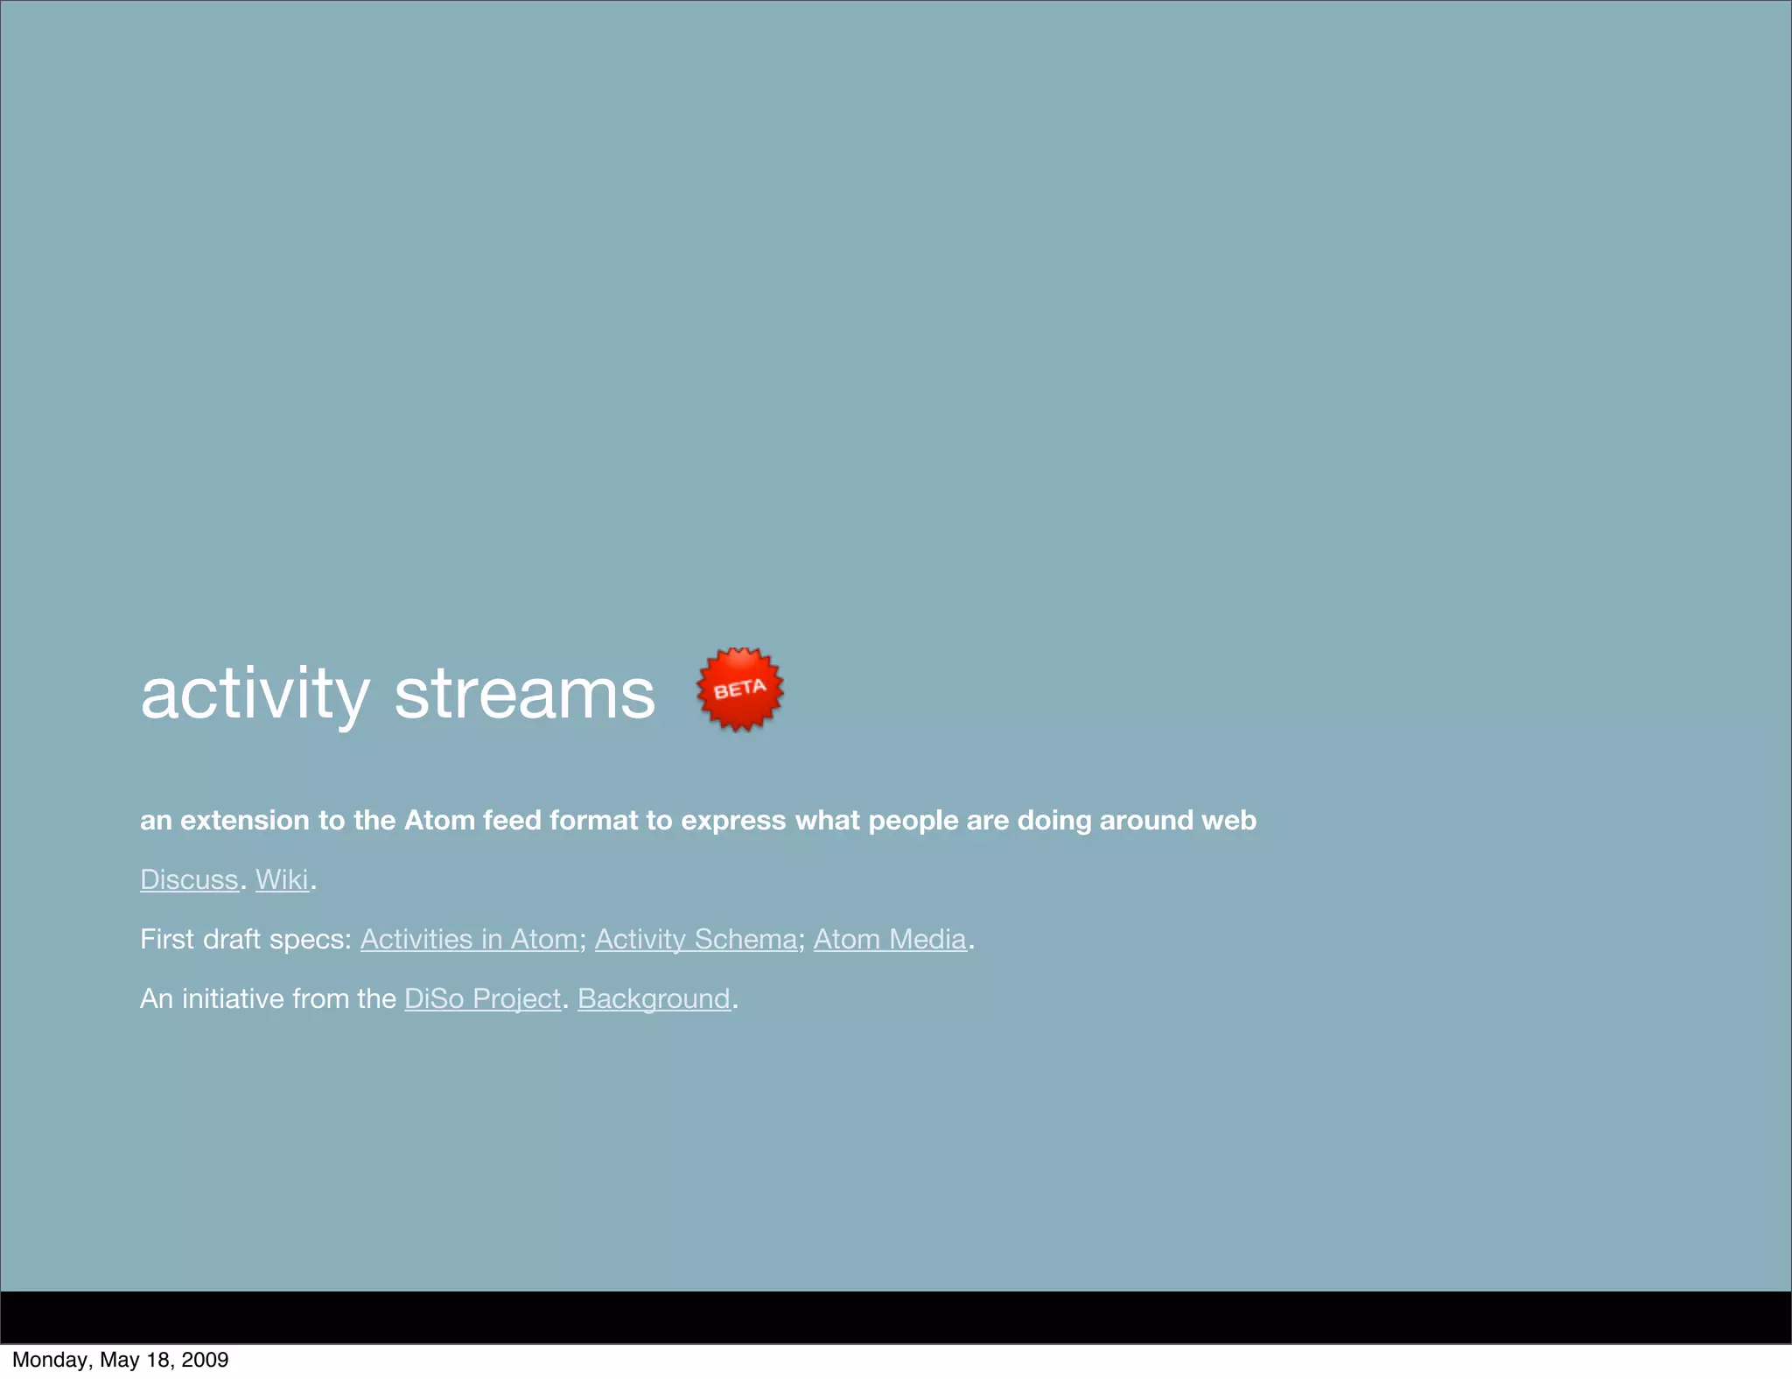Follow the Activity Schema link
The image size is (1792, 1379).
[x=696, y=939]
